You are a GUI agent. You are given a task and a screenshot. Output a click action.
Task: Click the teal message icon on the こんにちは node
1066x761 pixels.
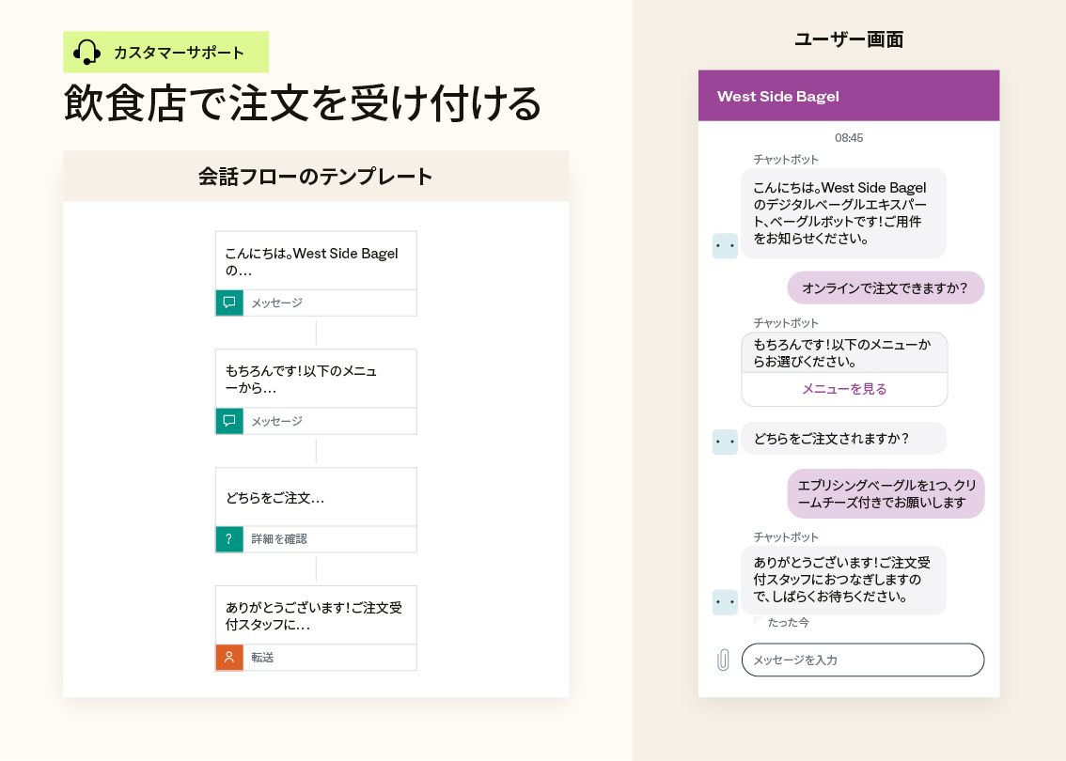point(229,303)
